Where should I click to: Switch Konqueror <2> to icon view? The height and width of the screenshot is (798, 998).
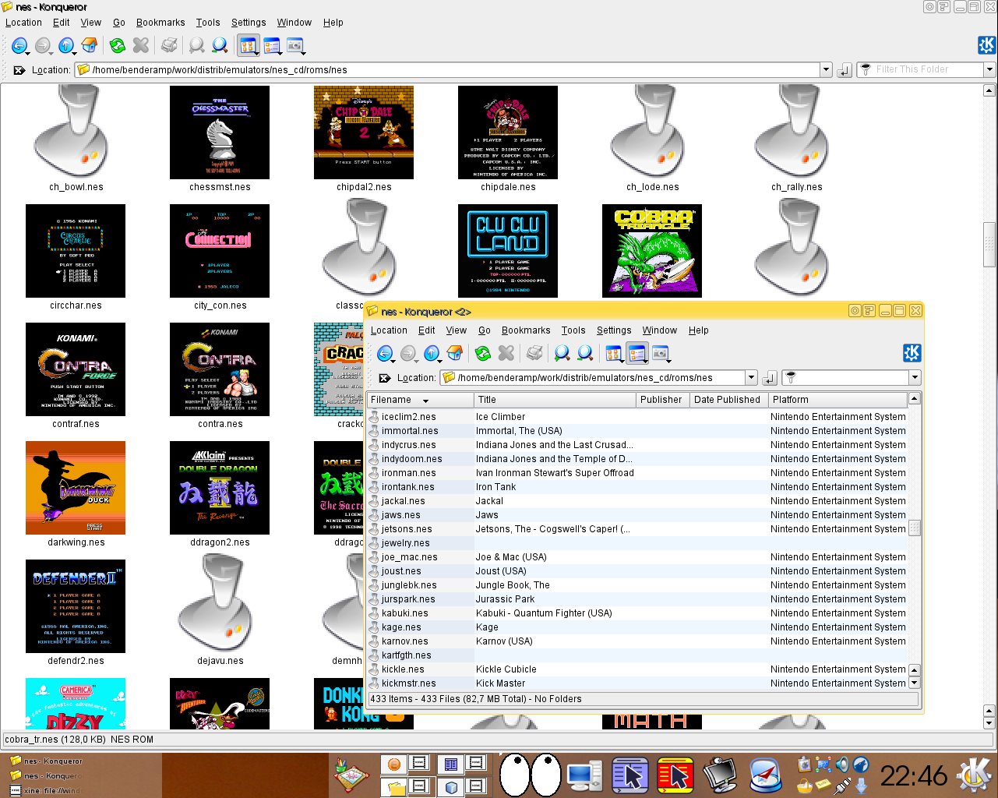(x=612, y=354)
